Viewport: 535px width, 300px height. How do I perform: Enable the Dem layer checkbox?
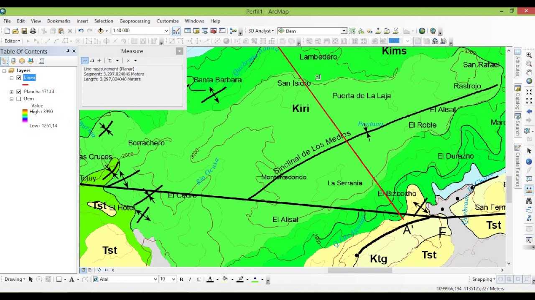(x=19, y=99)
